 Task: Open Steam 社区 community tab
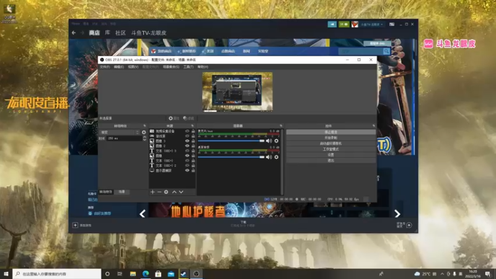pyautogui.click(x=120, y=33)
